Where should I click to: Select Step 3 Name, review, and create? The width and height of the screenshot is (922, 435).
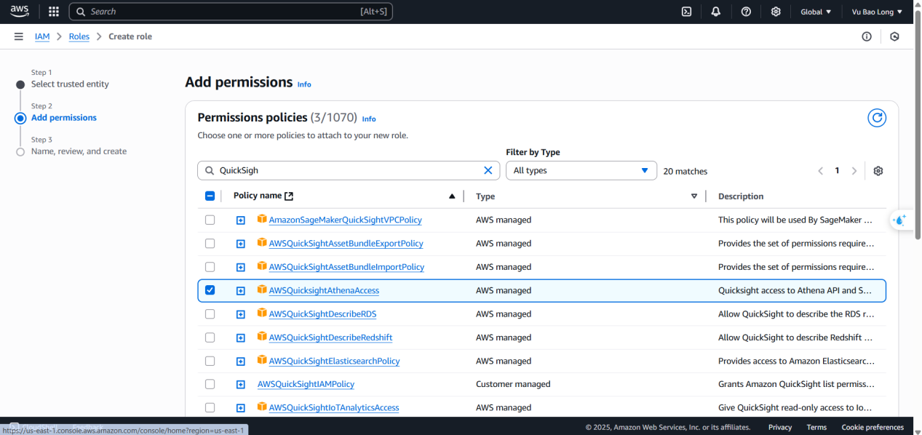click(x=79, y=151)
